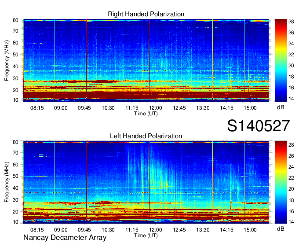Screen dimensions: 299x243
Task: Click the 11:15 time tick of Left Handed plot
Action: [132, 230]
